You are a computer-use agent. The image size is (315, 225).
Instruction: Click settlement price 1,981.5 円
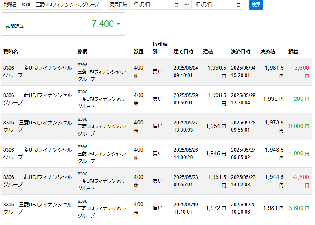pyautogui.click(x=274, y=72)
